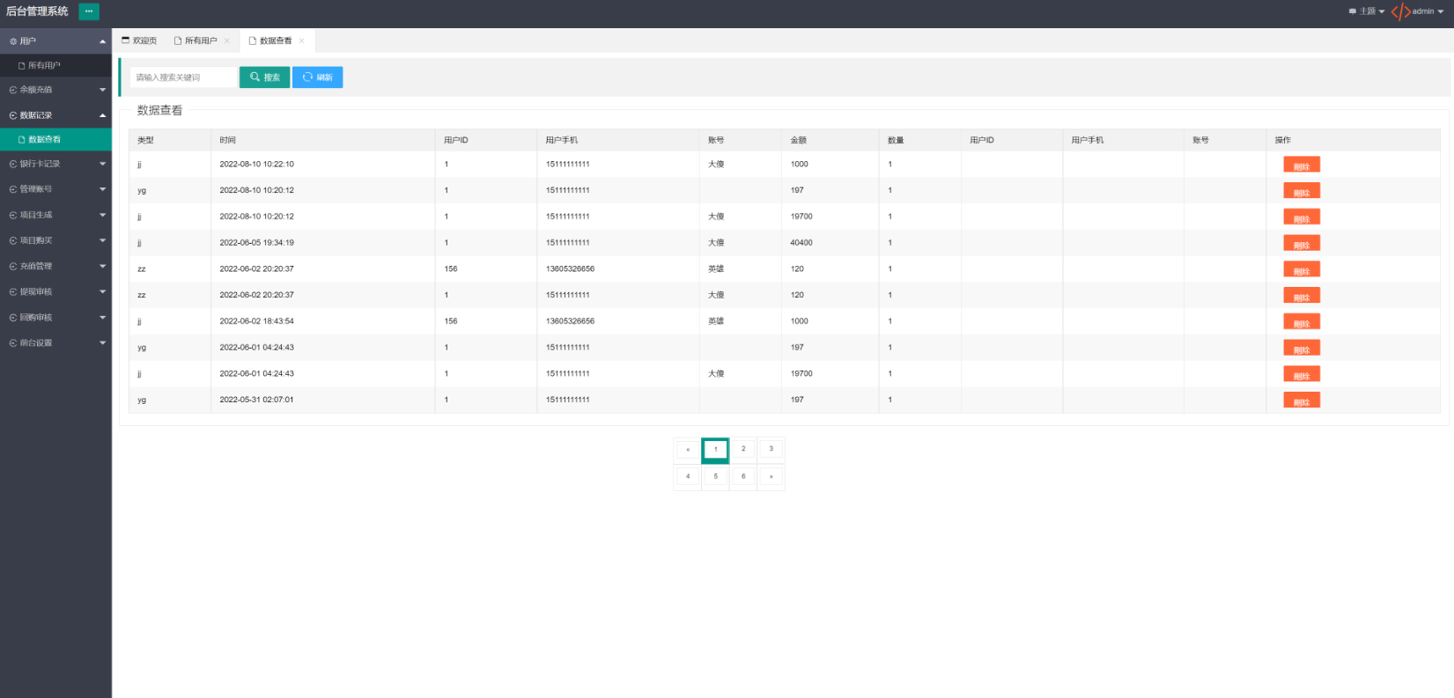Click the green 搜索 search button
Viewport: 1454px width, 698px height.
click(x=264, y=77)
